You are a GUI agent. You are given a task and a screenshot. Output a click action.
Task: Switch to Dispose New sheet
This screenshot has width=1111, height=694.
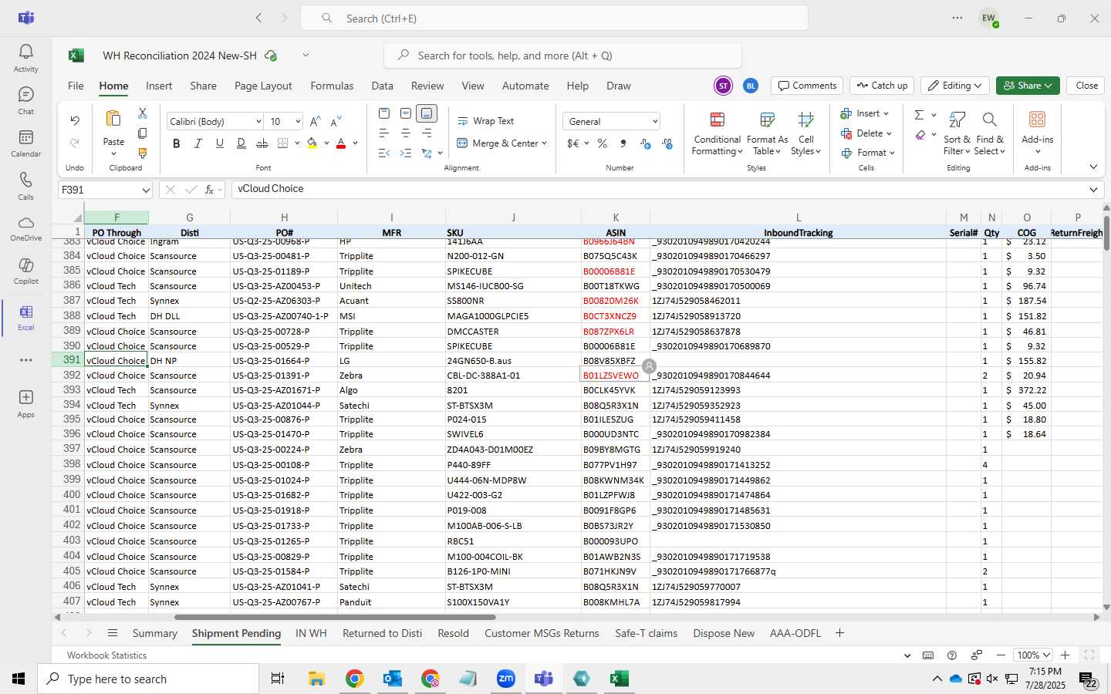[723, 633]
